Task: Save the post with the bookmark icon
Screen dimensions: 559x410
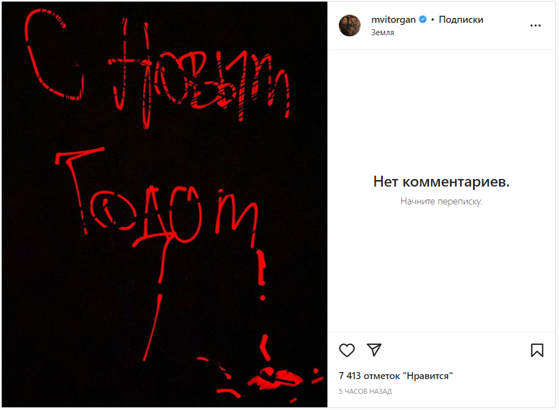Action: point(537,350)
